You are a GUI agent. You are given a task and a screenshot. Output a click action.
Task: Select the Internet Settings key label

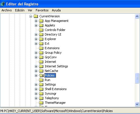click(56, 66)
